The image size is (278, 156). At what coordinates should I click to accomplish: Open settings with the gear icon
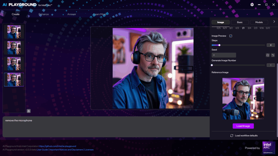point(252,5)
